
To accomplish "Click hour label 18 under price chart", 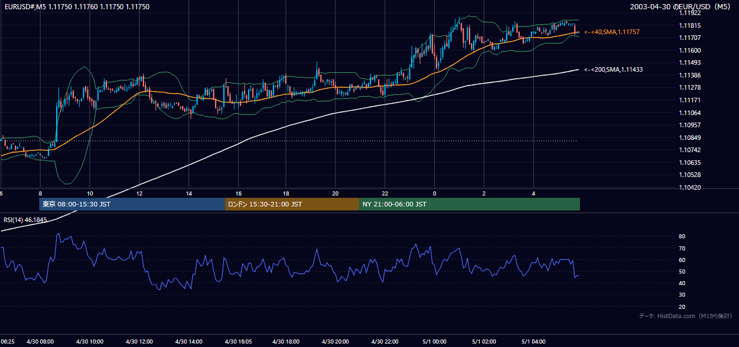I will 286,194.
